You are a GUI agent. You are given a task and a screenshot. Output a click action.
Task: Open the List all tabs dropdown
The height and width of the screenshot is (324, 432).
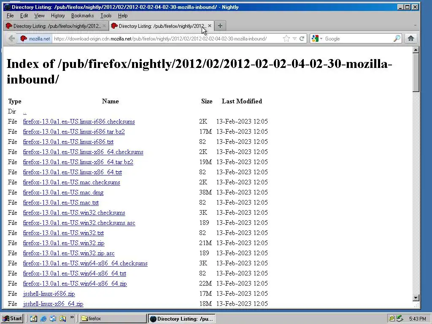(x=415, y=25)
